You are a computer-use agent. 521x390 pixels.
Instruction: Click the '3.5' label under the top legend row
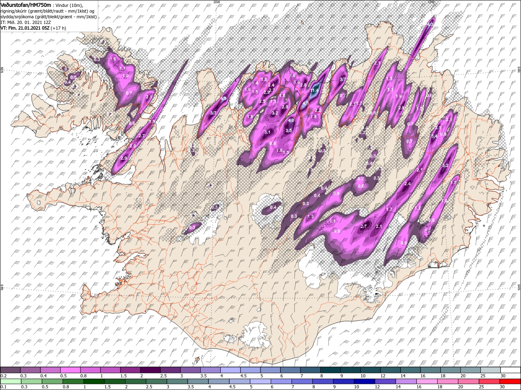click(x=203, y=376)
